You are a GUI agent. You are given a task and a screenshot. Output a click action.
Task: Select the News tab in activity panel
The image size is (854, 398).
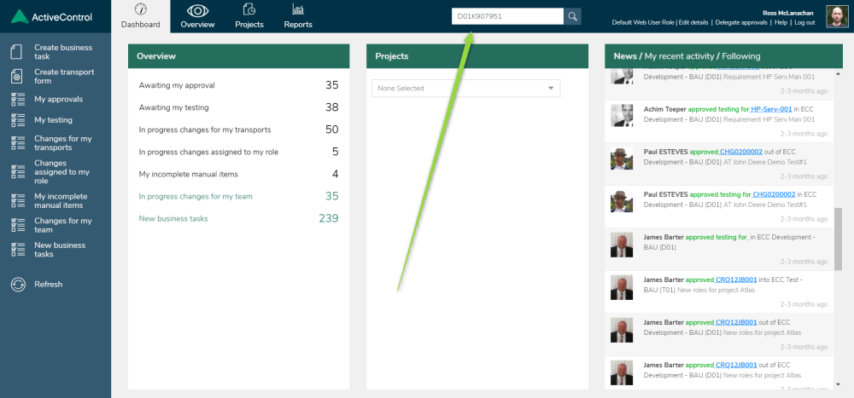click(625, 56)
